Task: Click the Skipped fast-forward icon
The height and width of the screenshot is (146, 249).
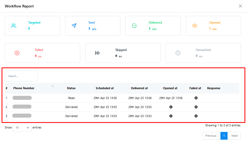Action: point(97,53)
